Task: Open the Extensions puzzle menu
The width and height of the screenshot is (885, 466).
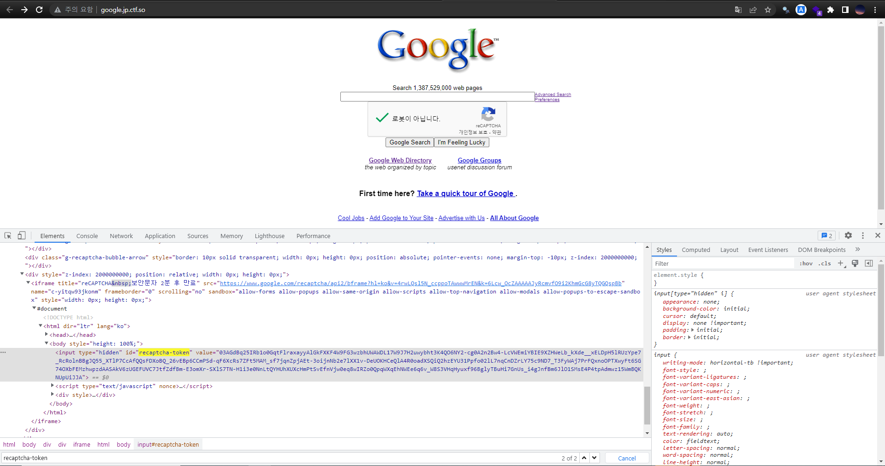Action: (x=831, y=10)
